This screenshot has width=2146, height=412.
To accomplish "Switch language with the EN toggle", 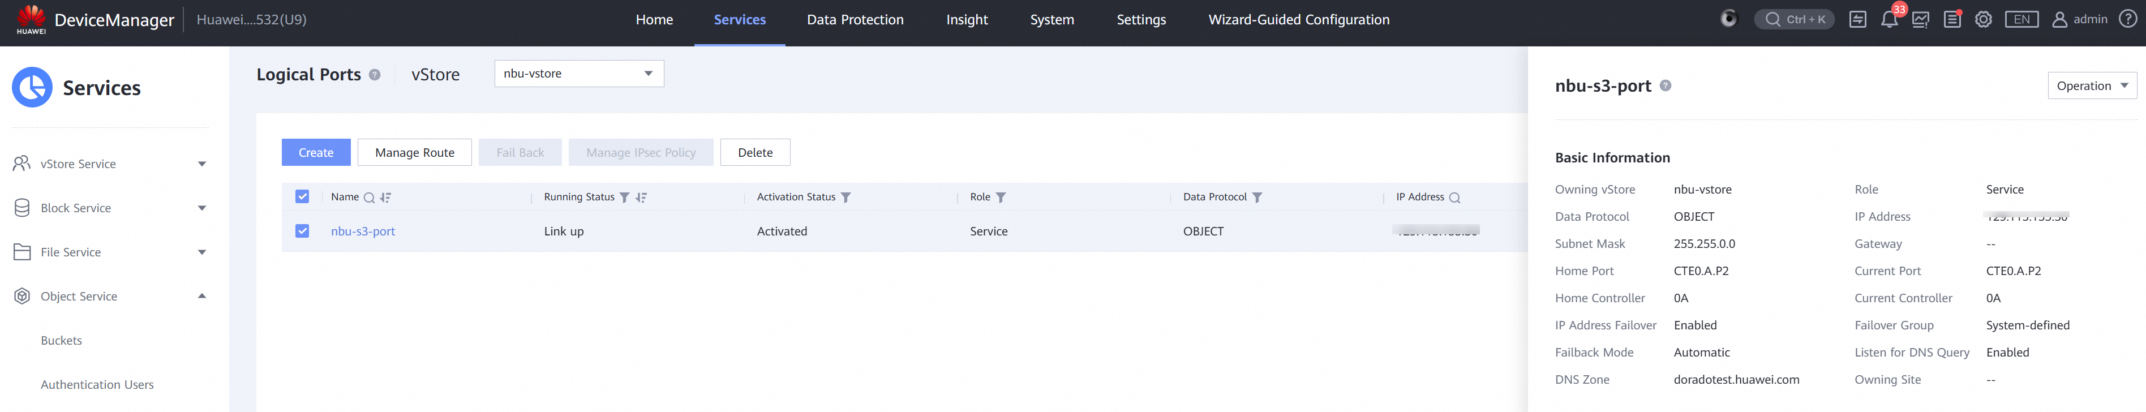I will coord(2022,20).
